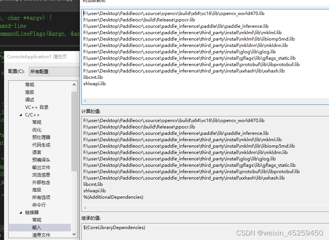
Task: Click paddle_inference.lib line in edit box
Action: click(x=176, y=26)
